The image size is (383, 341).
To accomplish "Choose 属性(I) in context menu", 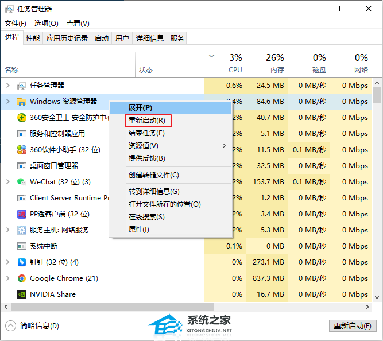I will (x=171, y=230).
